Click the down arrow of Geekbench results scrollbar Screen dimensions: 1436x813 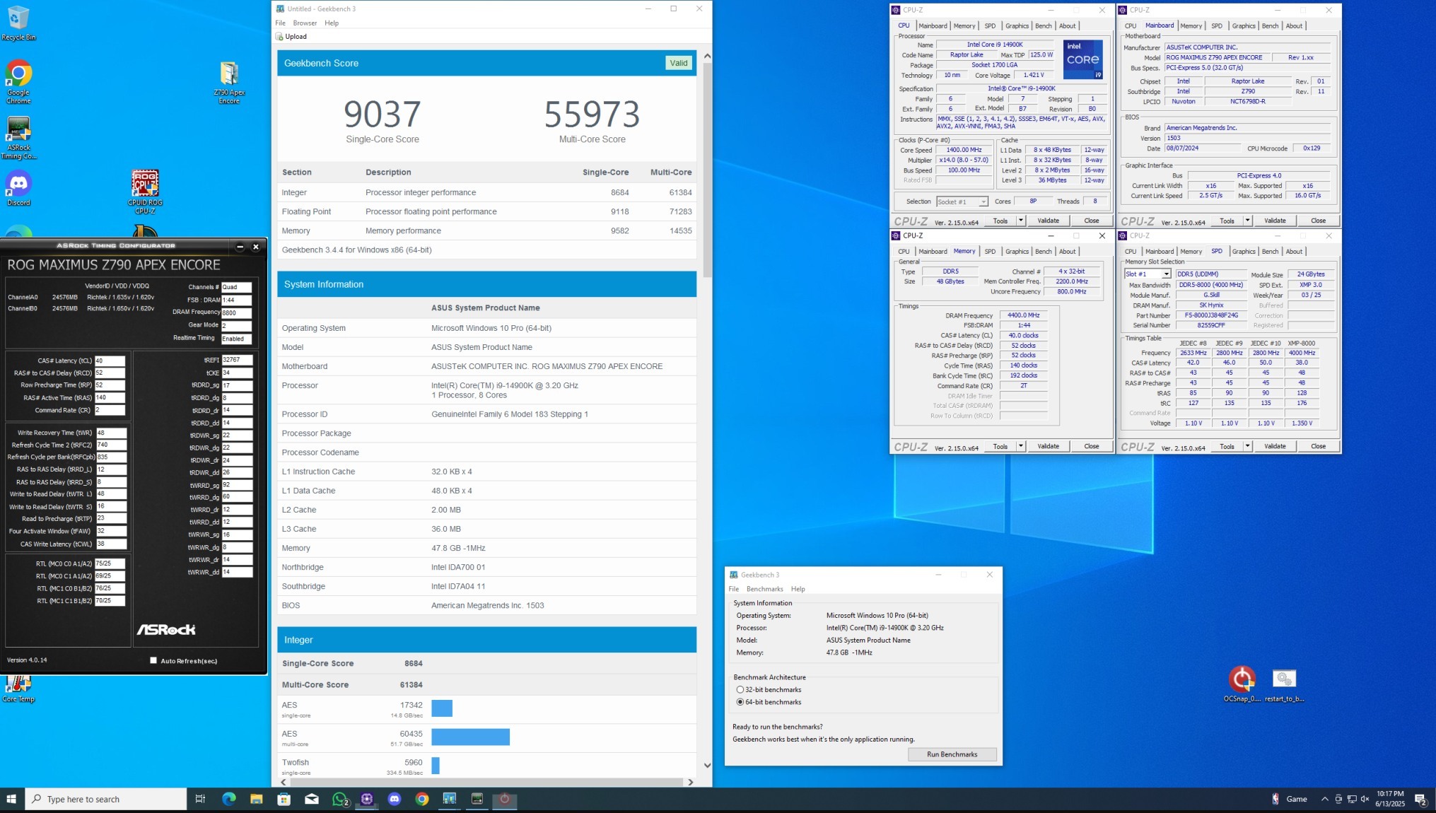point(707,766)
